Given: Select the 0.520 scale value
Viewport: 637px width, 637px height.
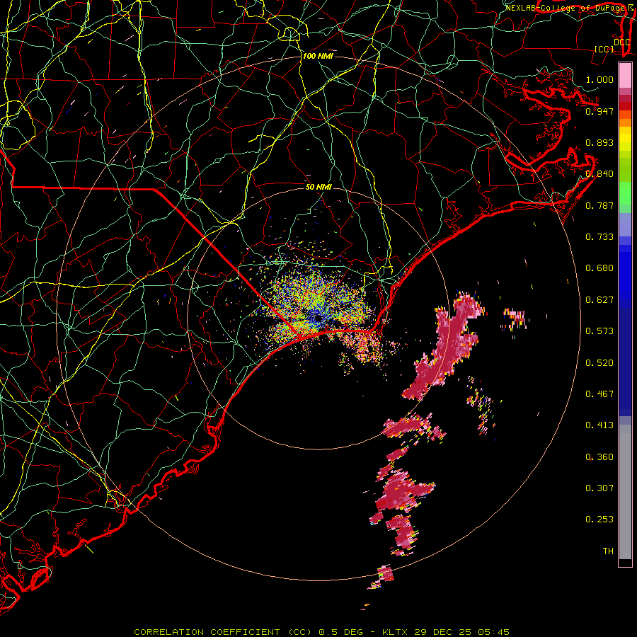Looking at the screenshot, I should [x=599, y=363].
